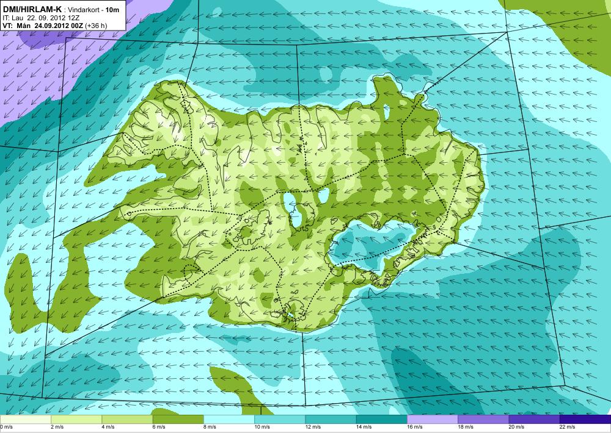611x433 pixels.
Task: Click the "8 m/s" legend label
Action: (x=210, y=427)
